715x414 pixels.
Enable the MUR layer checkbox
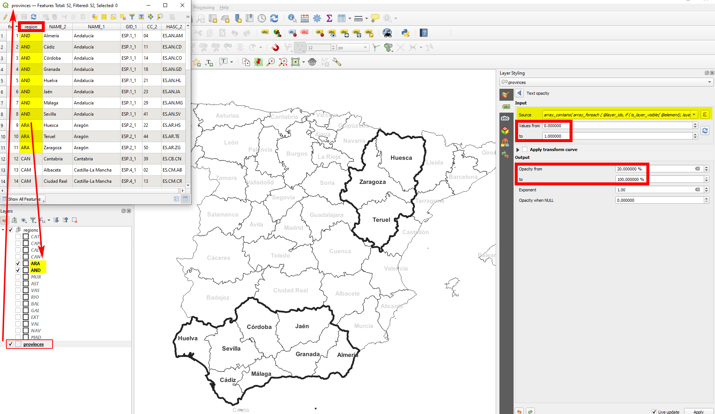click(18, 277)
